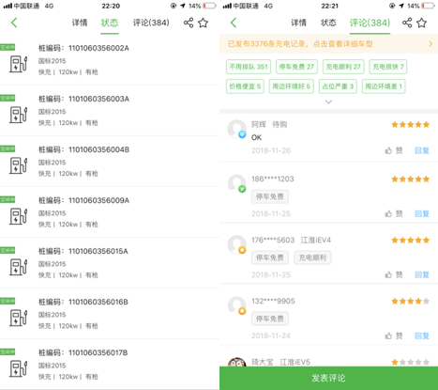Tap share icon on the 评论 screen
438x390 pixels.
coord(407,23)
